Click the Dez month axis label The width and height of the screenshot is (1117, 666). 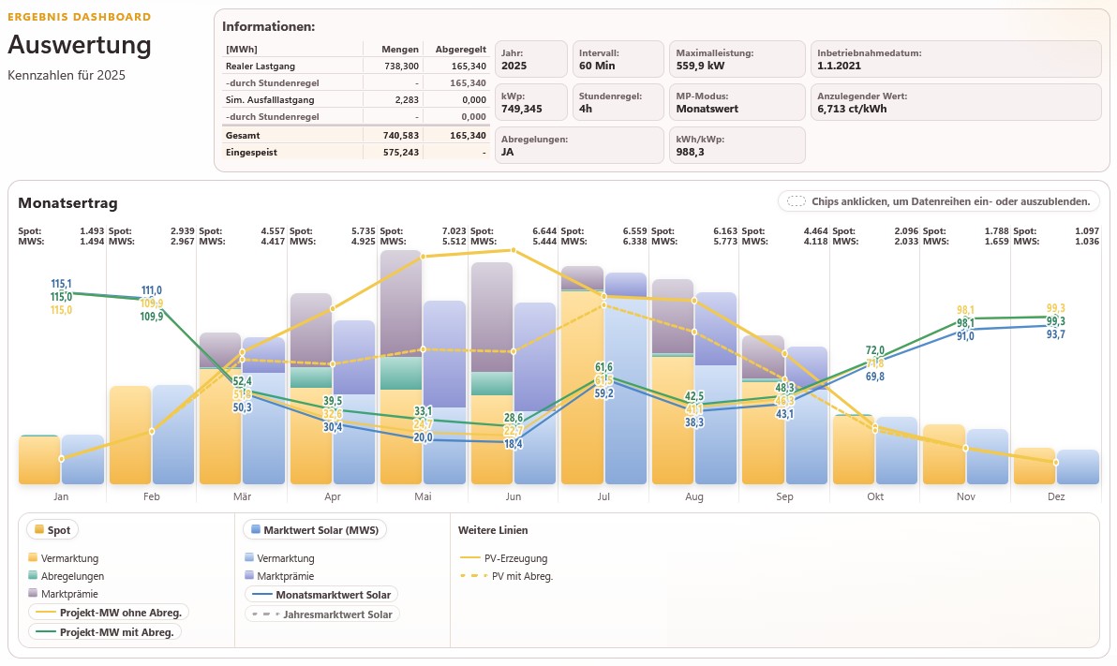click(x=1056, y=496)
